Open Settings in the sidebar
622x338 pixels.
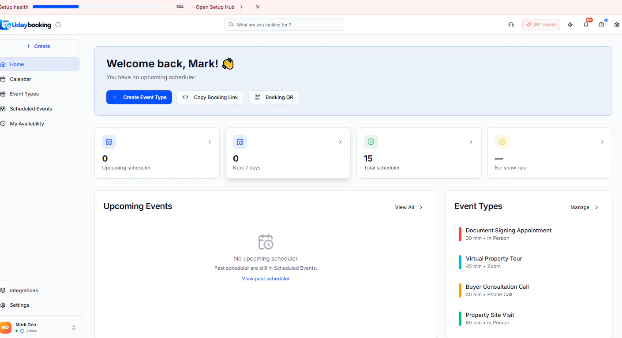tap(40, 305)
